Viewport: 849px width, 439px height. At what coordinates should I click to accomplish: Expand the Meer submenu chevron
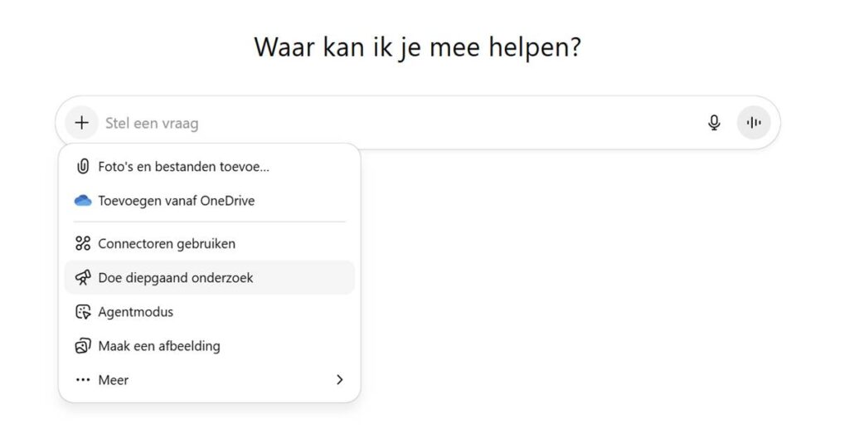tap(339, 379)
